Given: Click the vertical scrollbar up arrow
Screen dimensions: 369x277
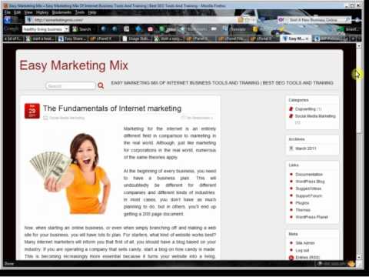Looking at the screenshot, I should [359, 46].
